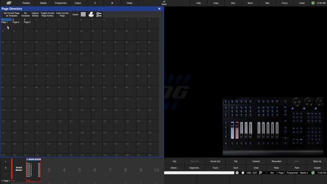Click the Help button in top toolbar
The height and width of the screenshot is (184, 327).
point(199,3)
